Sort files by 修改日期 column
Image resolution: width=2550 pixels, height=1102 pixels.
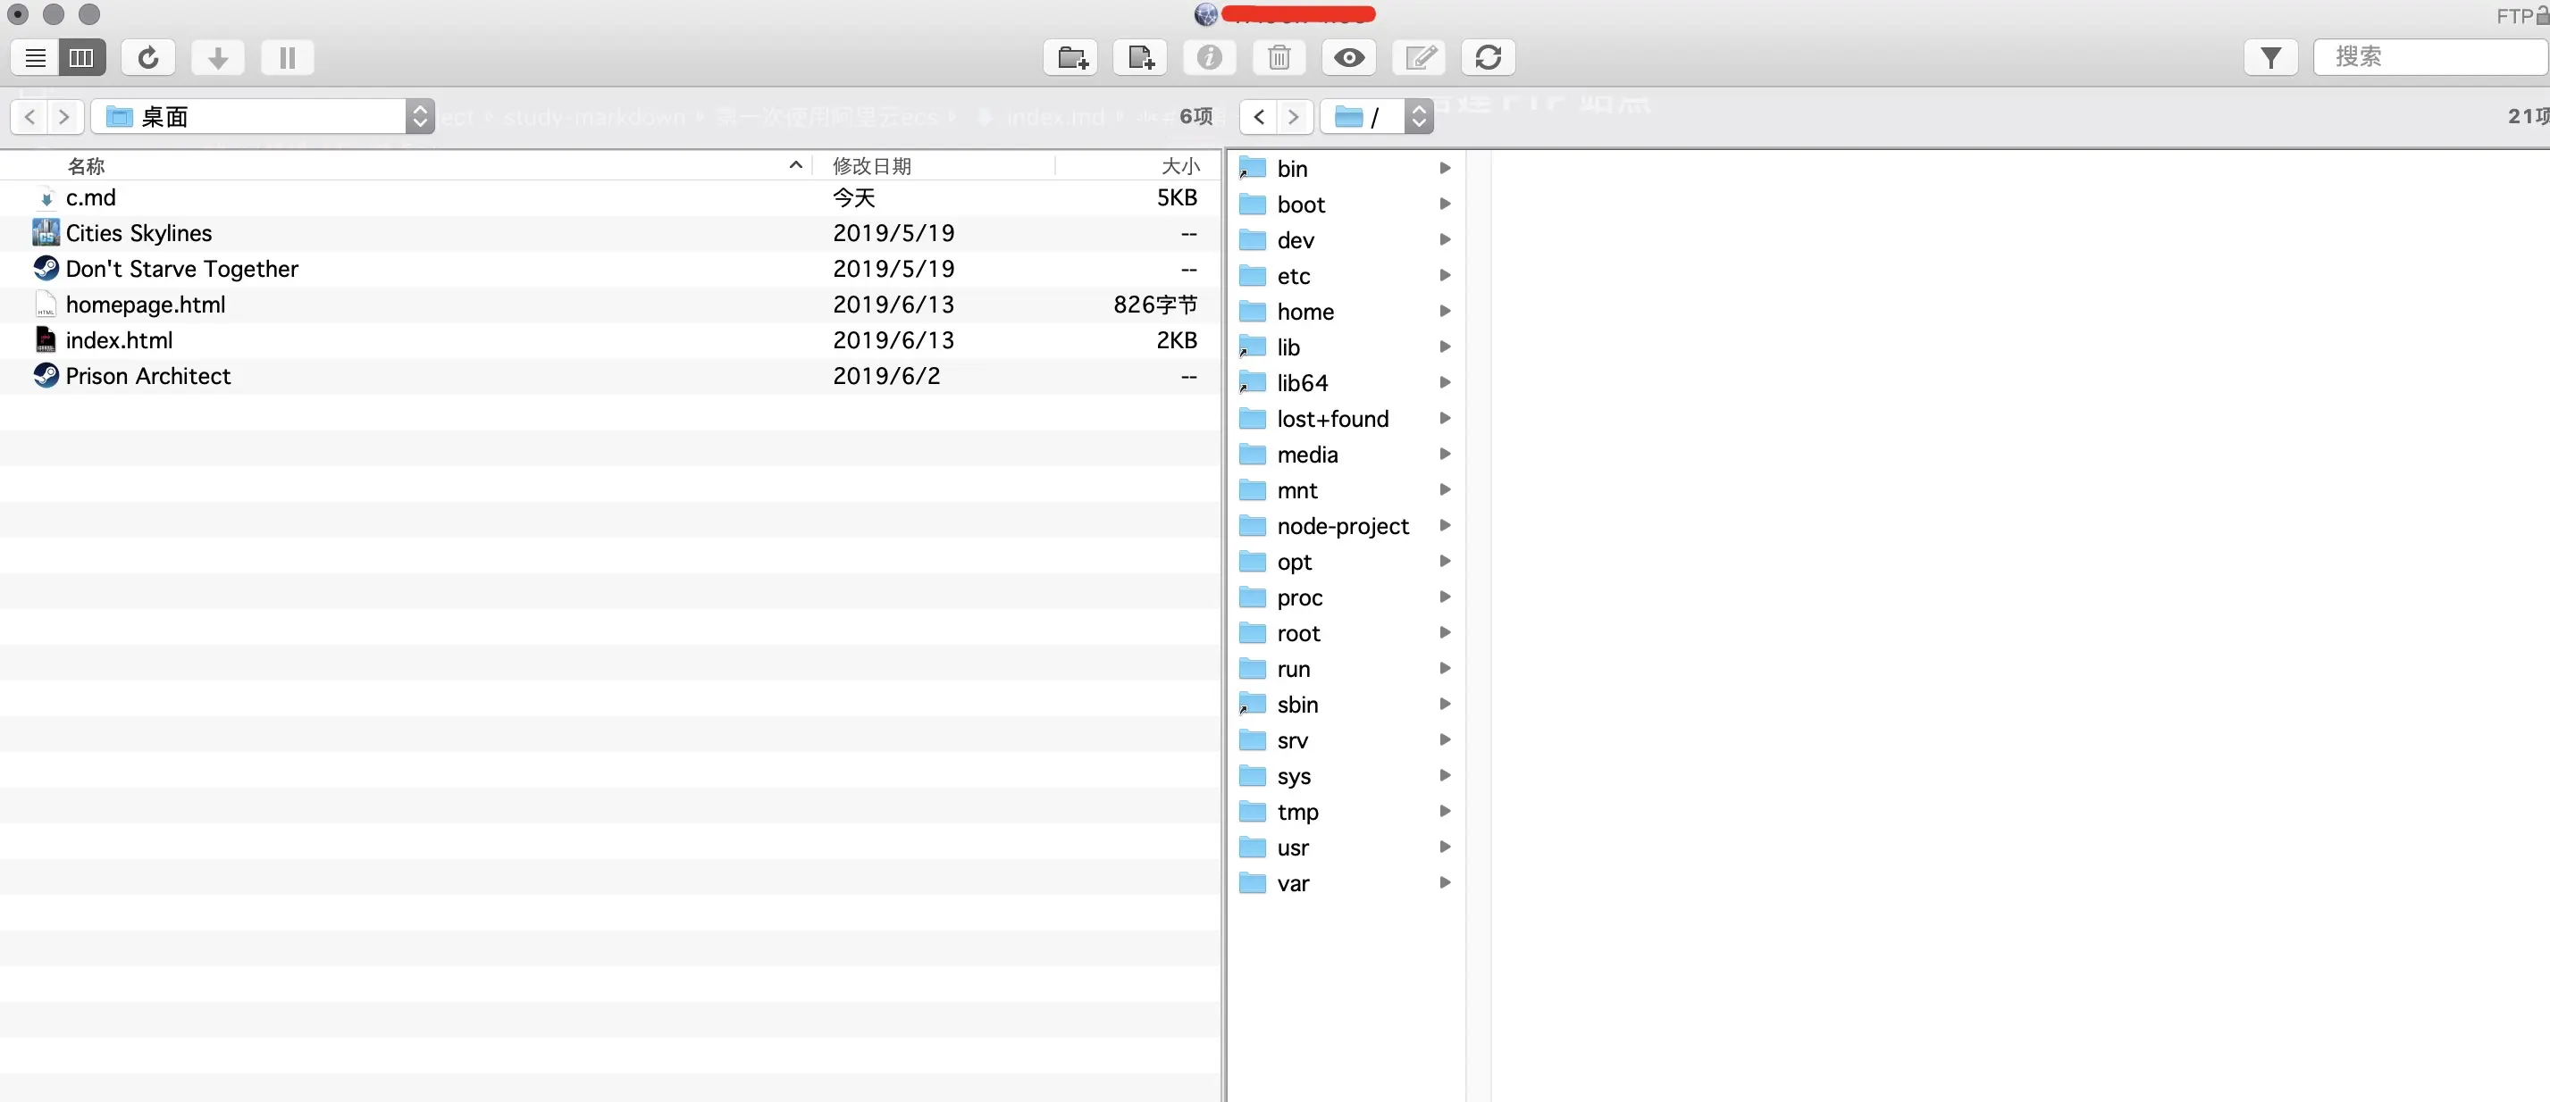(x=871, y=166)
